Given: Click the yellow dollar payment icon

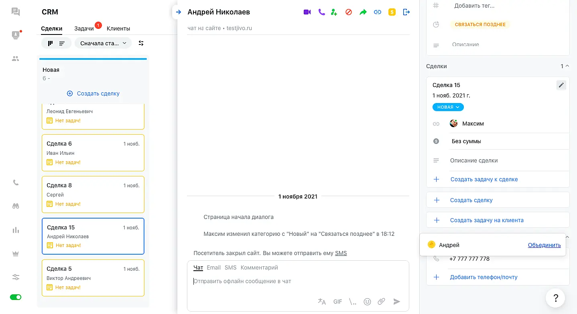Looking at the screenshot, I should click(392, 12).
